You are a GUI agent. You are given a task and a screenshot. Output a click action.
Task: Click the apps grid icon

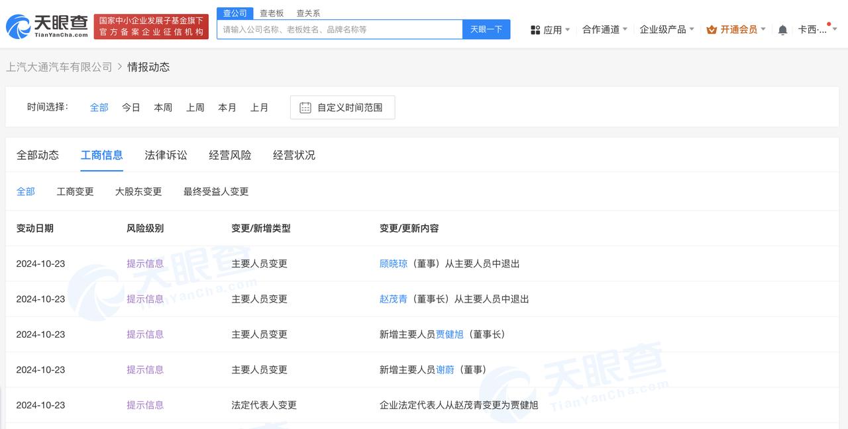pyautogui.click(x=535, y=30)
